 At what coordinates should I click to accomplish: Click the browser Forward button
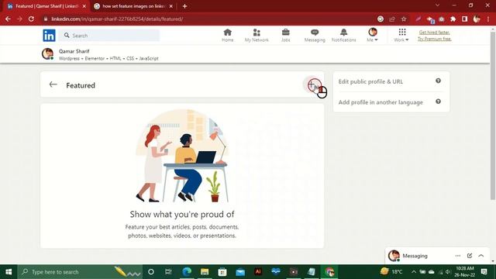point(19,19)
